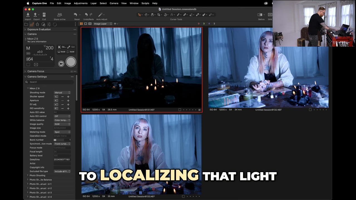Tick the selection checkbox under Untitled Session8132.NEF
Screen dimensions: 356x200
coord(310,110)
